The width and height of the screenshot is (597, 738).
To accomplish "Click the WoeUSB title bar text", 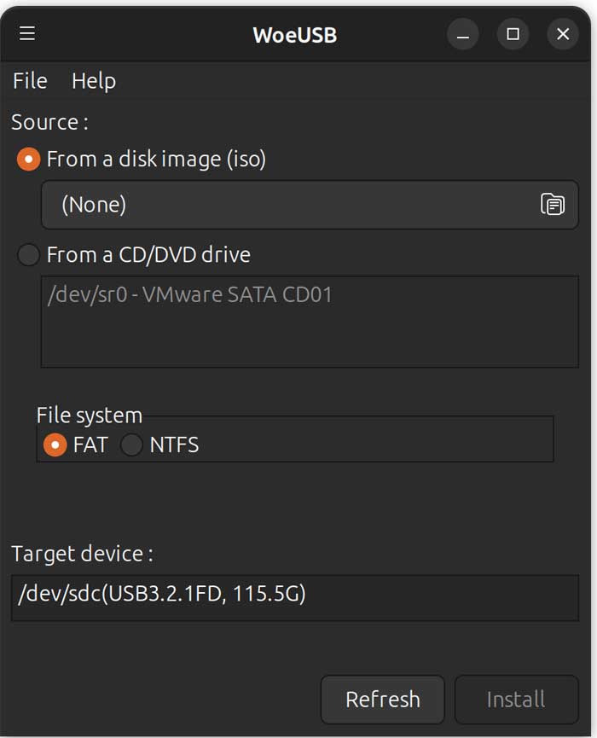I will point(294,35).
